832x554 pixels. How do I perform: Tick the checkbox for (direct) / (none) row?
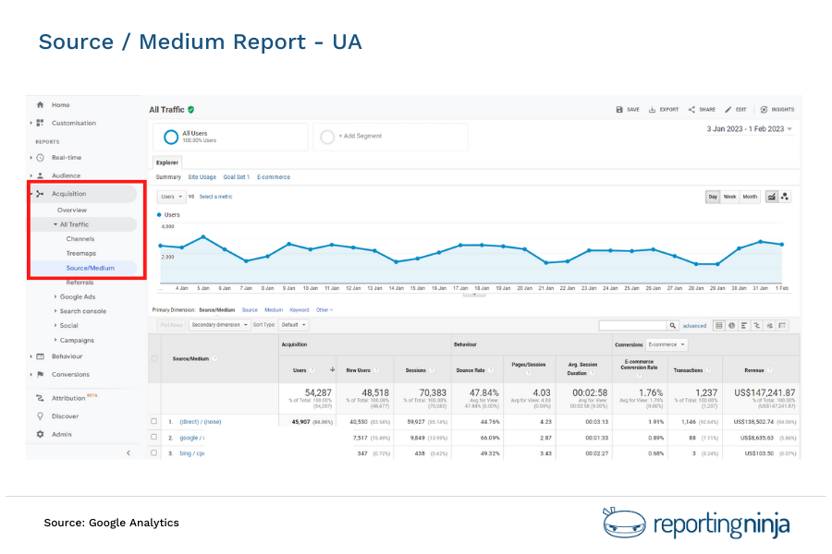[x=153, y=421]
